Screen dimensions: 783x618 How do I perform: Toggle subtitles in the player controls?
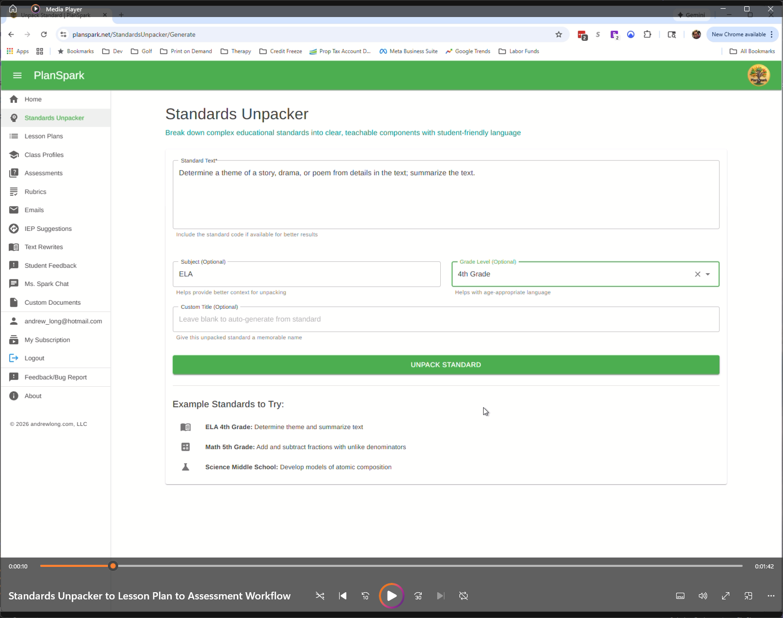[x=680, y=596]
